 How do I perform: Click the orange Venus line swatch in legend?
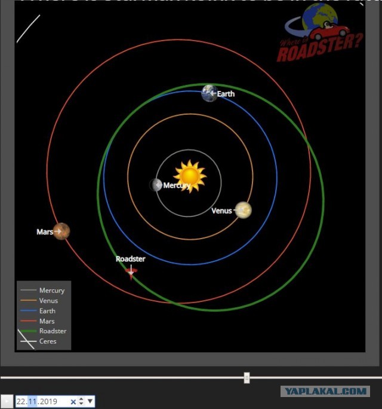coord(29,301)
